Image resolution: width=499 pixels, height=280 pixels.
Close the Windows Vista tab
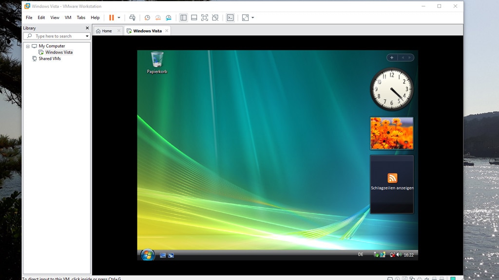pyautogui.click(x=167, y=31)
